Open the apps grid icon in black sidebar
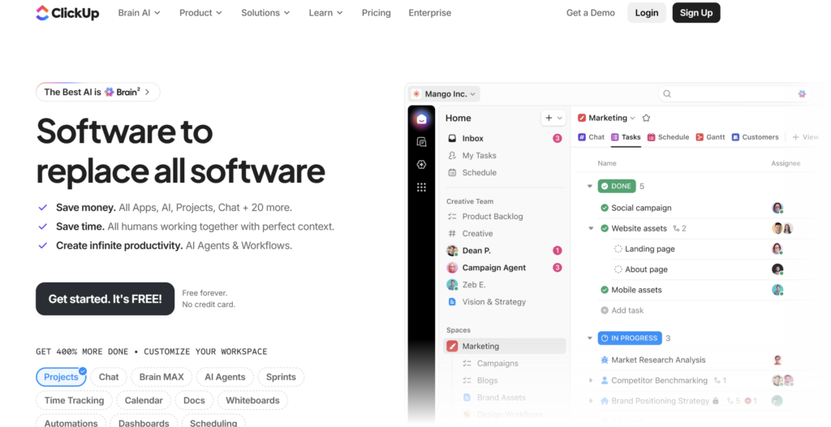Viewport: 831px width, 427px height. pos(421,188)
